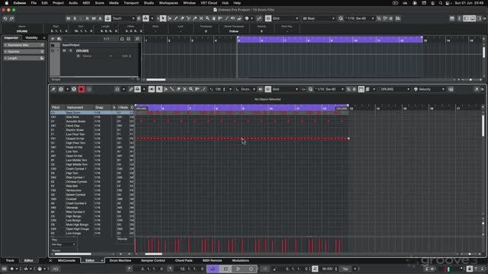The image size is (488, 274).
Task: Open Spotlight search in macOS menu bar
Action: [x=441, y=3]
